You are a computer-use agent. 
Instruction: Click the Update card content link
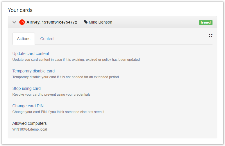pyautogui.click(x=31, y=54)
